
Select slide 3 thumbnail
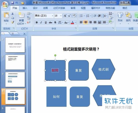click(x=15, y=79)
